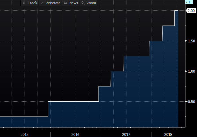Viewport: 197px width, 137px height.
Task: Select the 2017 label on time axis
Action: tap(126, 134)
